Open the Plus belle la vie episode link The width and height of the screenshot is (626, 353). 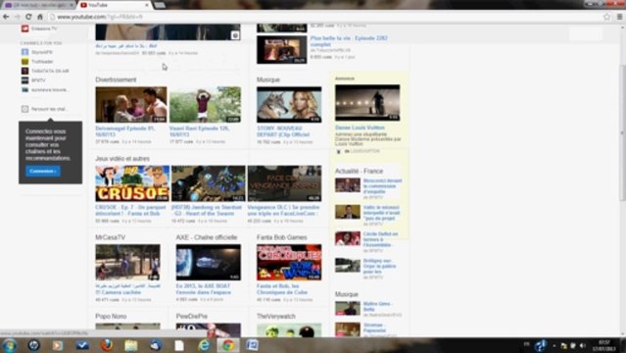pos(349,41)
